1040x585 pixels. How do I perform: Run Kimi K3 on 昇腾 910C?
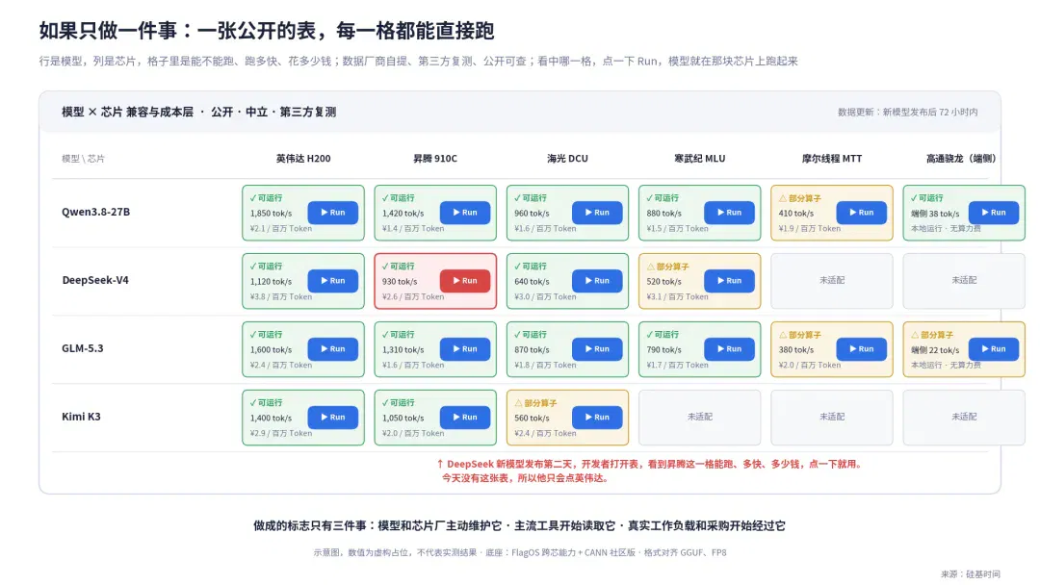[465, 418]
